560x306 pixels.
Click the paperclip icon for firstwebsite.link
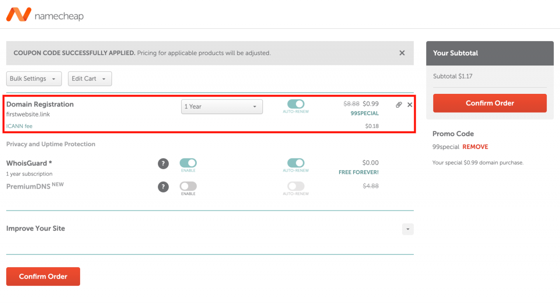click(399, 105)
